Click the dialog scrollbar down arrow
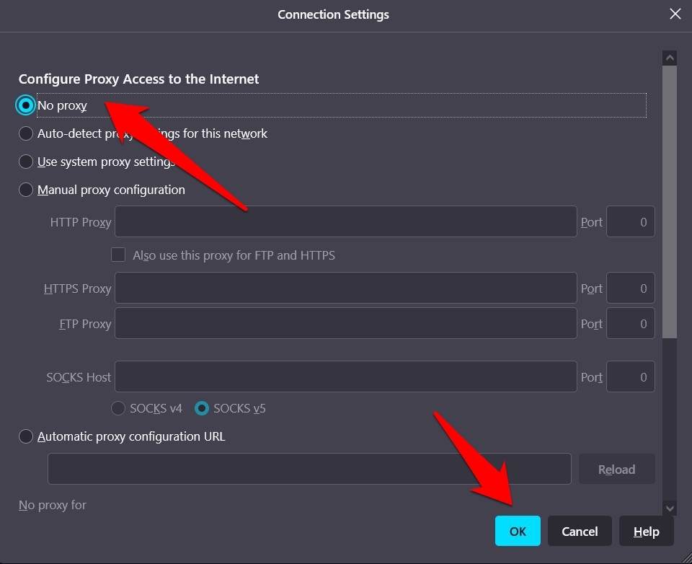Image resolution: width=692 pixels, height=564 pixels. click(x=670, y=508)
